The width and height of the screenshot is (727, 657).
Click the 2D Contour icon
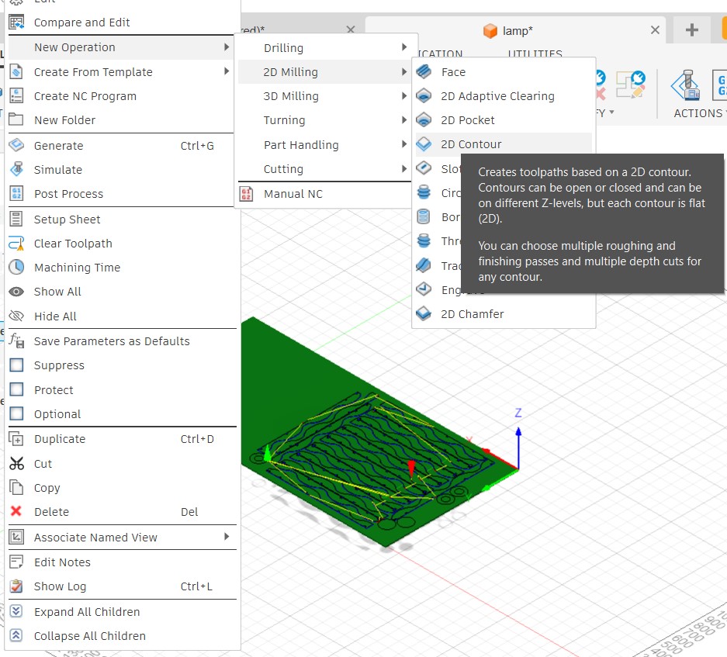tap(424, 144)
